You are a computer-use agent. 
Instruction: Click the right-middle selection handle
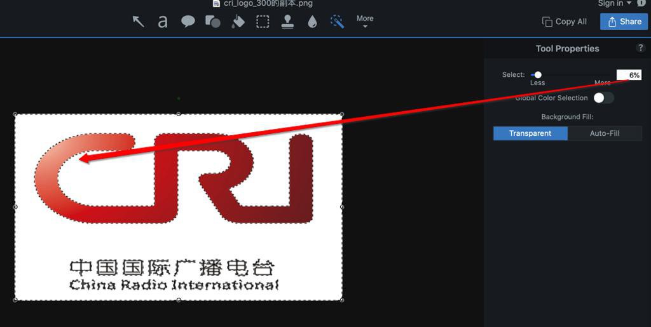click(x=342, y=207)
